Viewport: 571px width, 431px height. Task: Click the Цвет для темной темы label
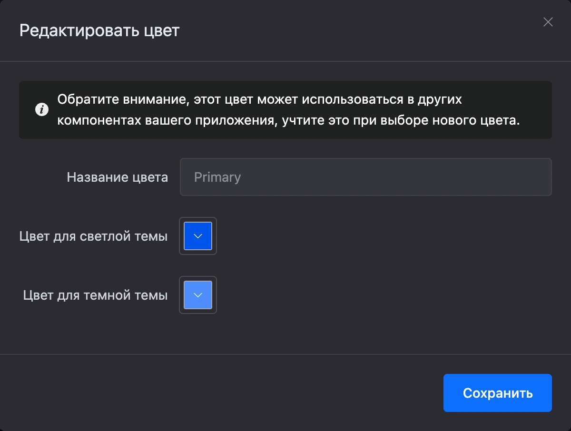(95, 295)
